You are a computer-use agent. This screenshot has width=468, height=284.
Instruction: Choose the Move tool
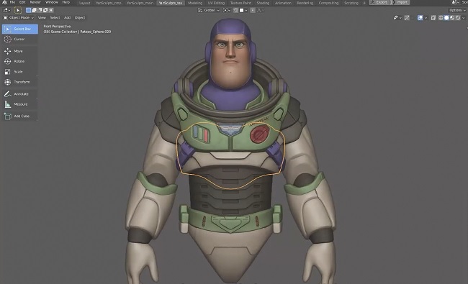click(x=20, y=51)
